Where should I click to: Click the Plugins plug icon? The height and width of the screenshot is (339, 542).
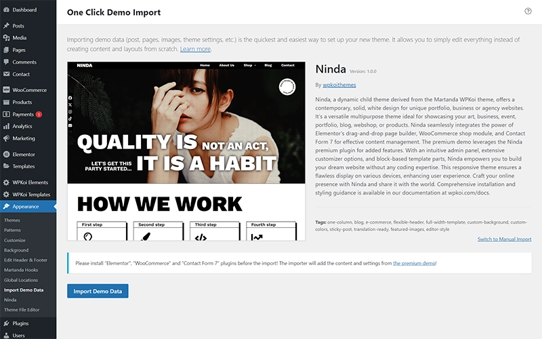coord(6,323)
